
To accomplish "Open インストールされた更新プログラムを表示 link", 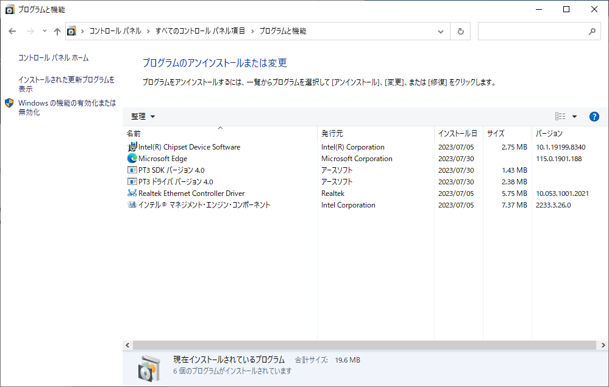I will [66, 84].
